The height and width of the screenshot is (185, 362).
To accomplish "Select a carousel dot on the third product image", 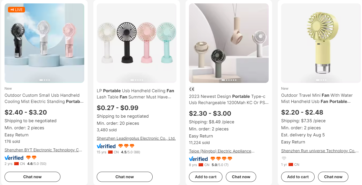I will tap(229, 80).
